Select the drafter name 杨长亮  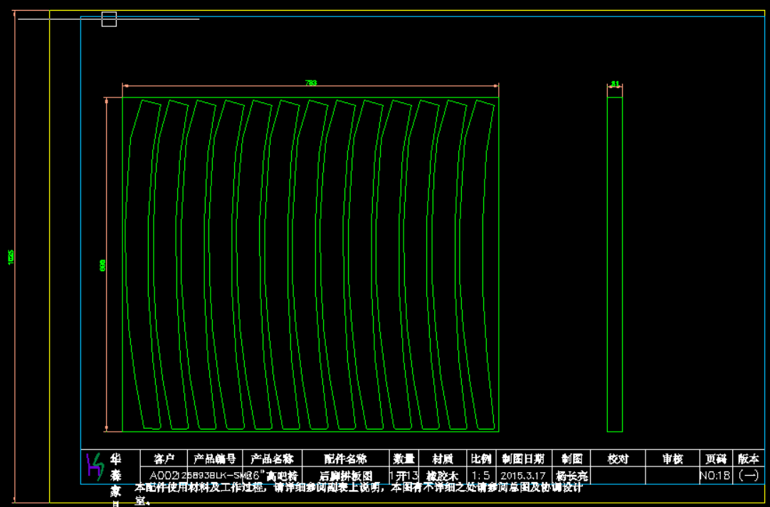[x=571, y=476]
